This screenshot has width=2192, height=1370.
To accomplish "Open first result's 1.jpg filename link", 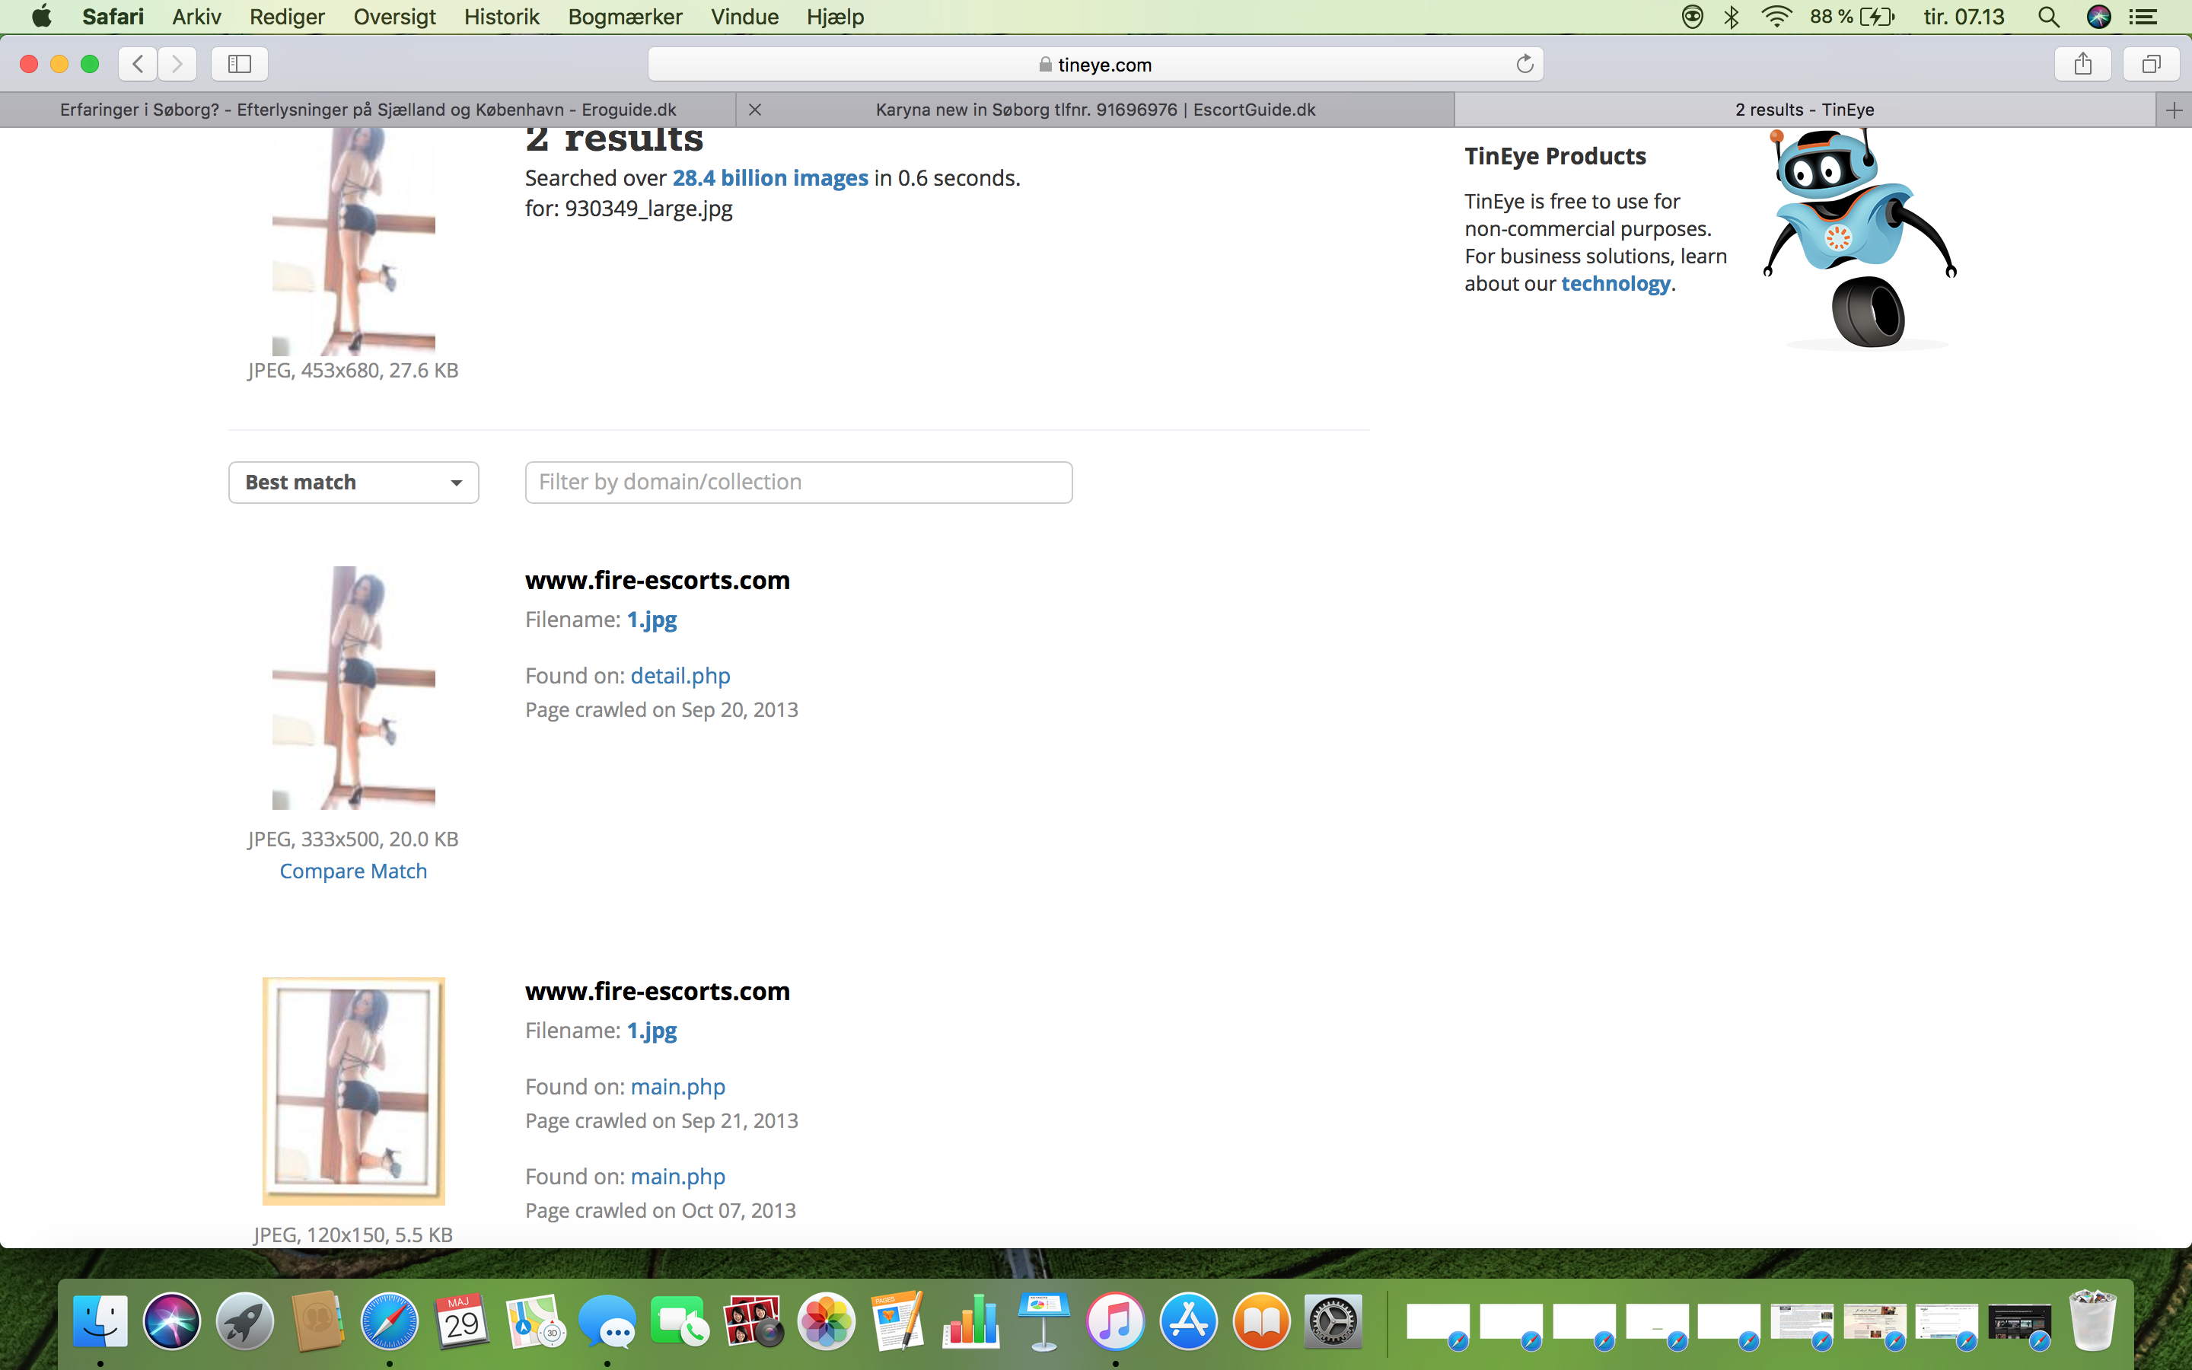I will coord(652,620).
